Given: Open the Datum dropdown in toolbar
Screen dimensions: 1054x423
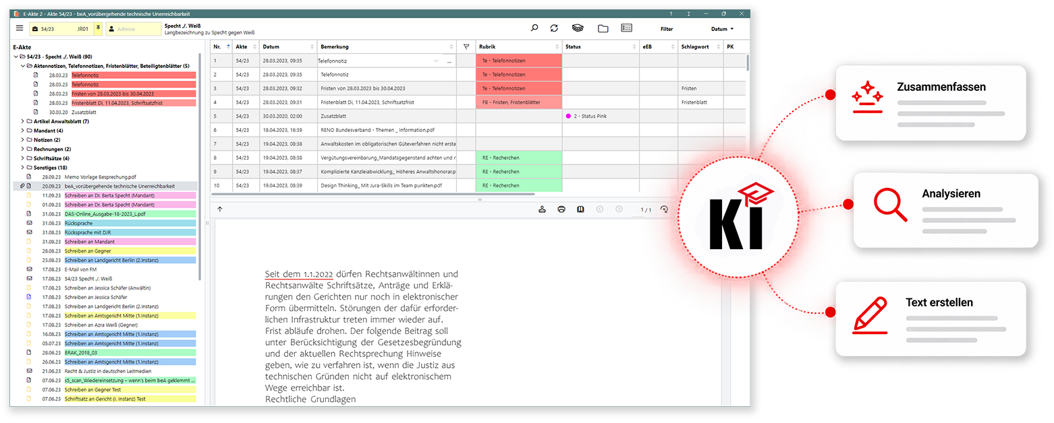Looking at the screenshot, I should (722, 29).
